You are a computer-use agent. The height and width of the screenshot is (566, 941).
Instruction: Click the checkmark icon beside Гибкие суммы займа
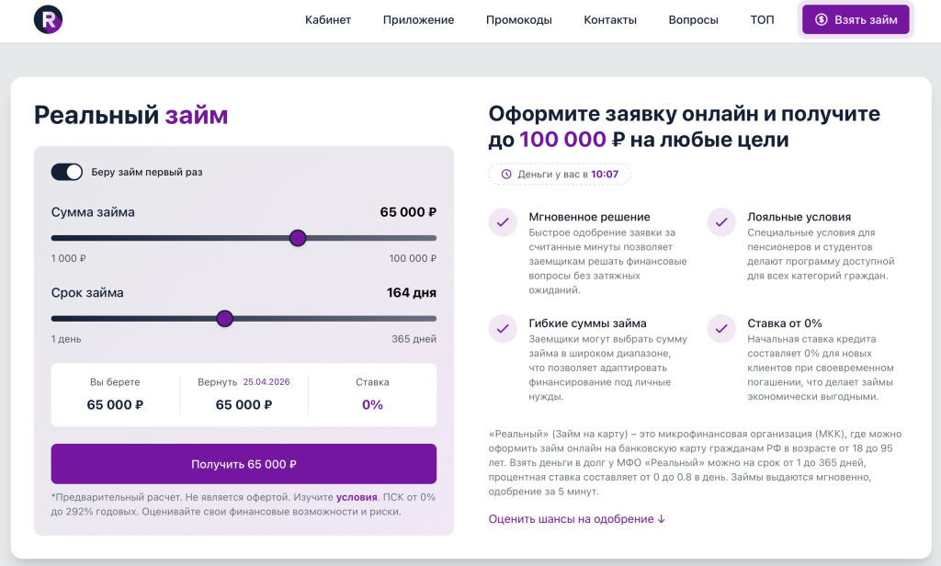503,328
